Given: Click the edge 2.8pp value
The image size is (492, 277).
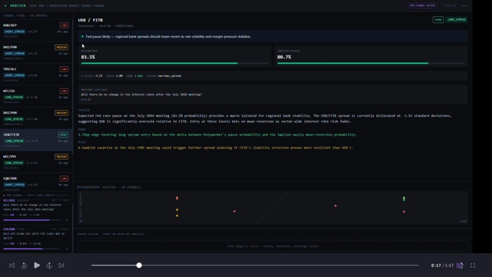Looking at the screenshot, I should [139, 75].
